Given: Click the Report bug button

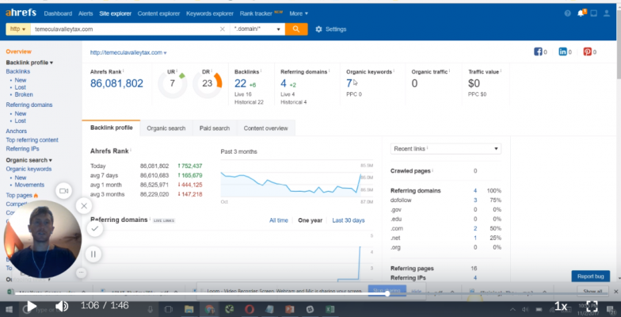Looking at the screenshot, I should point(591,276).
